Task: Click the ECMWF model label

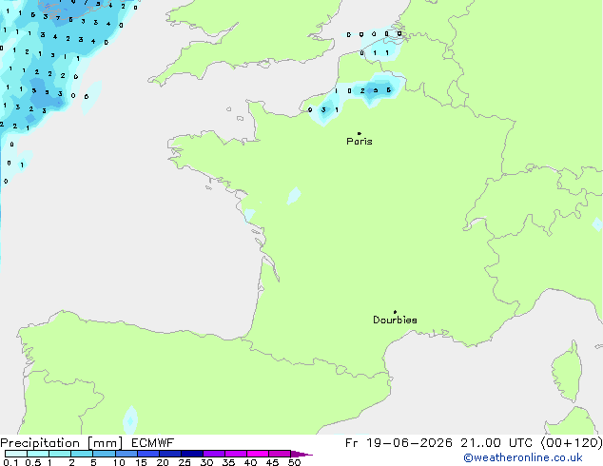Action: (x=153, y=443)
